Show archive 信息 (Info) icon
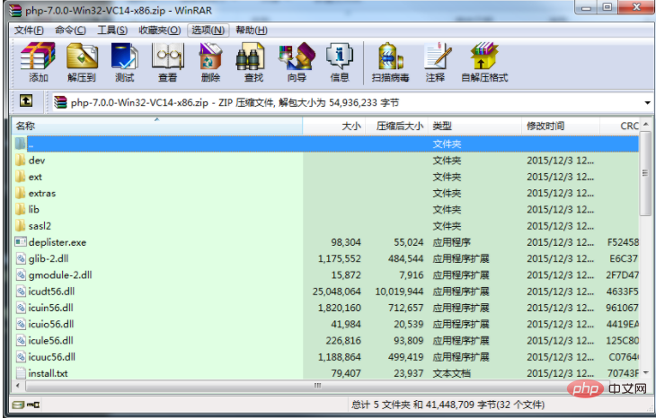 point(340,62)
